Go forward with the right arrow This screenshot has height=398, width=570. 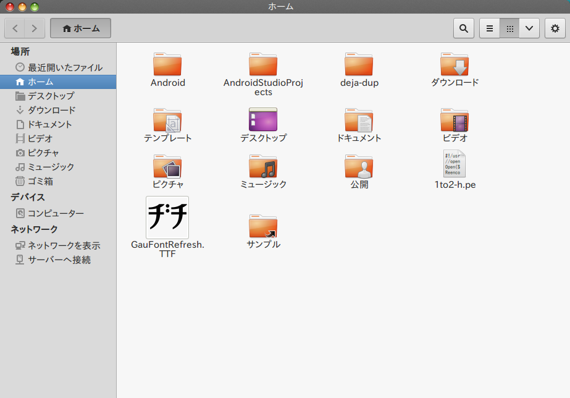35,28
